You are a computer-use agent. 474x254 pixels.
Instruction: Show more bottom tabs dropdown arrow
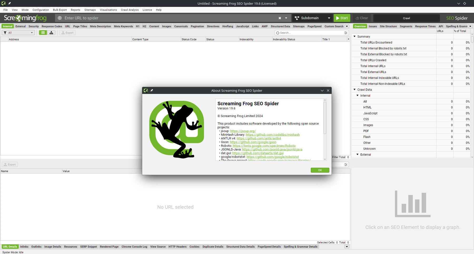[x=347, y=247]
